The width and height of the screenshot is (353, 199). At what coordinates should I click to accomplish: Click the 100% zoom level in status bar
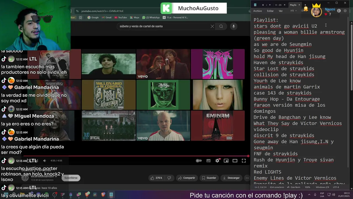[x=307, y=187]
